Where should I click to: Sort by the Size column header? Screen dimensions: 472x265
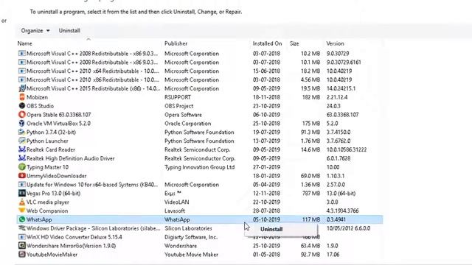coord(294,43)
